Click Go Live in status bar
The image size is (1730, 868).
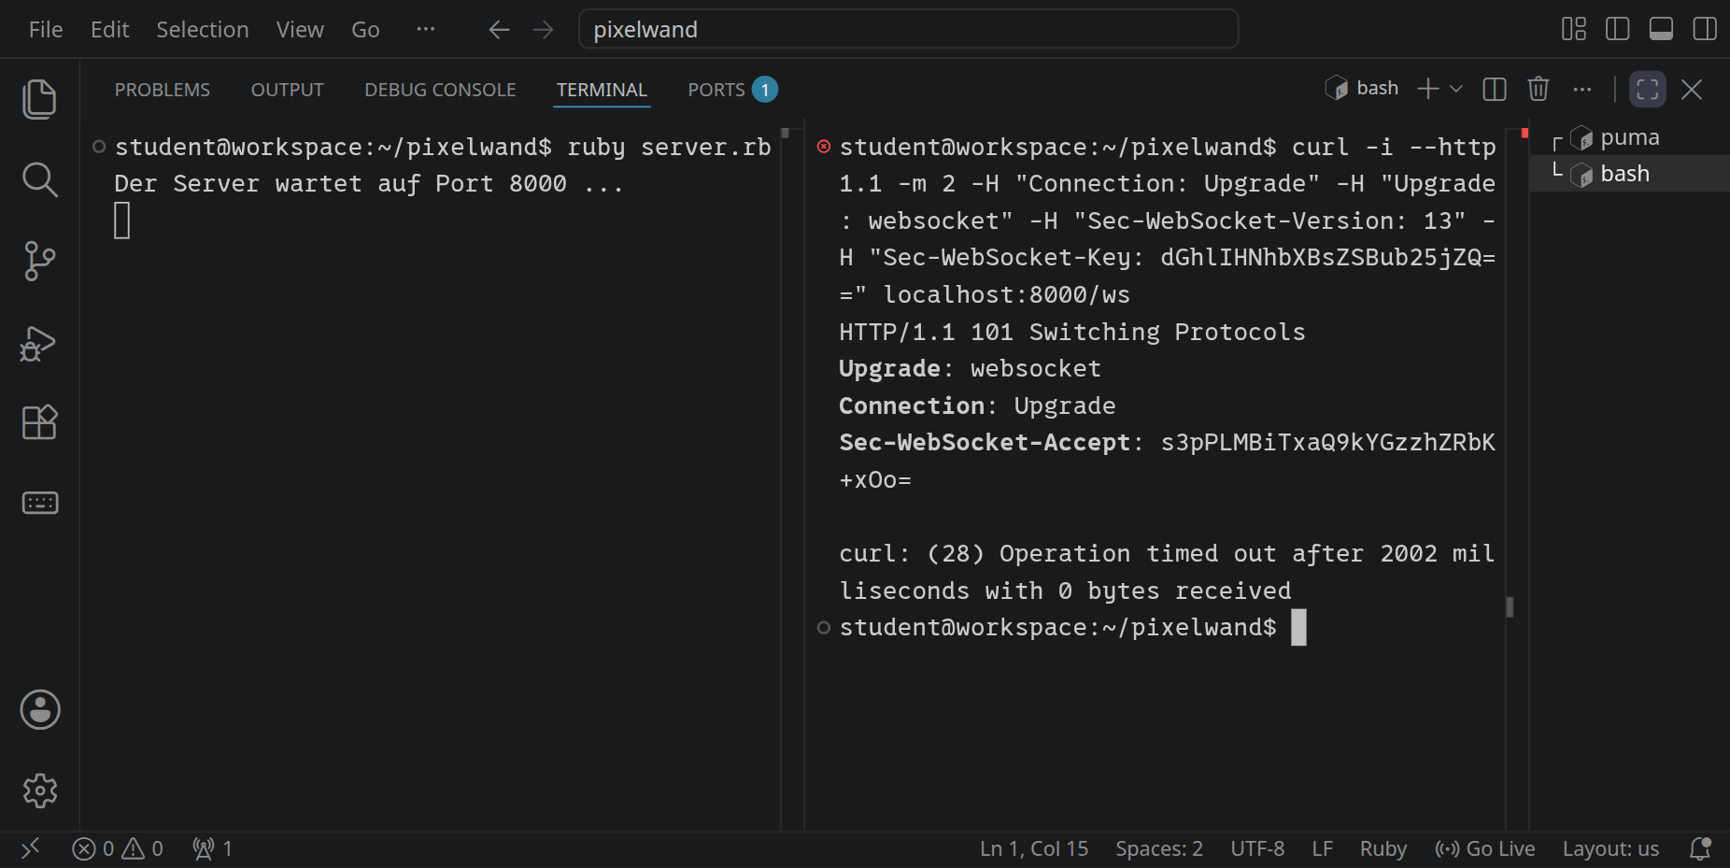1485,848
